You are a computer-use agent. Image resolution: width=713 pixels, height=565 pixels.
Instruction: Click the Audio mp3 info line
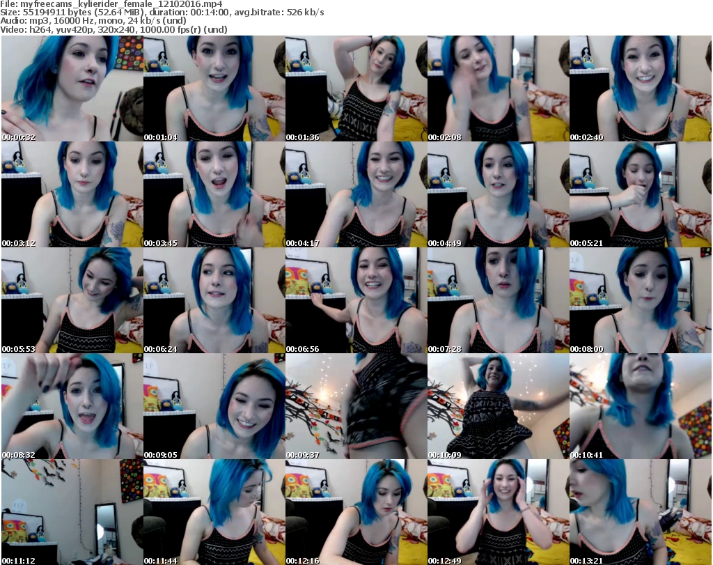pos(93,21)
